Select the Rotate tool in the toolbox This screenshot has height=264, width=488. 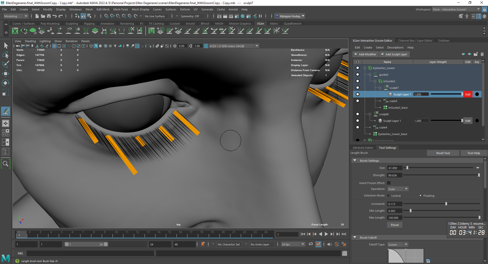(x=6, y=83)
